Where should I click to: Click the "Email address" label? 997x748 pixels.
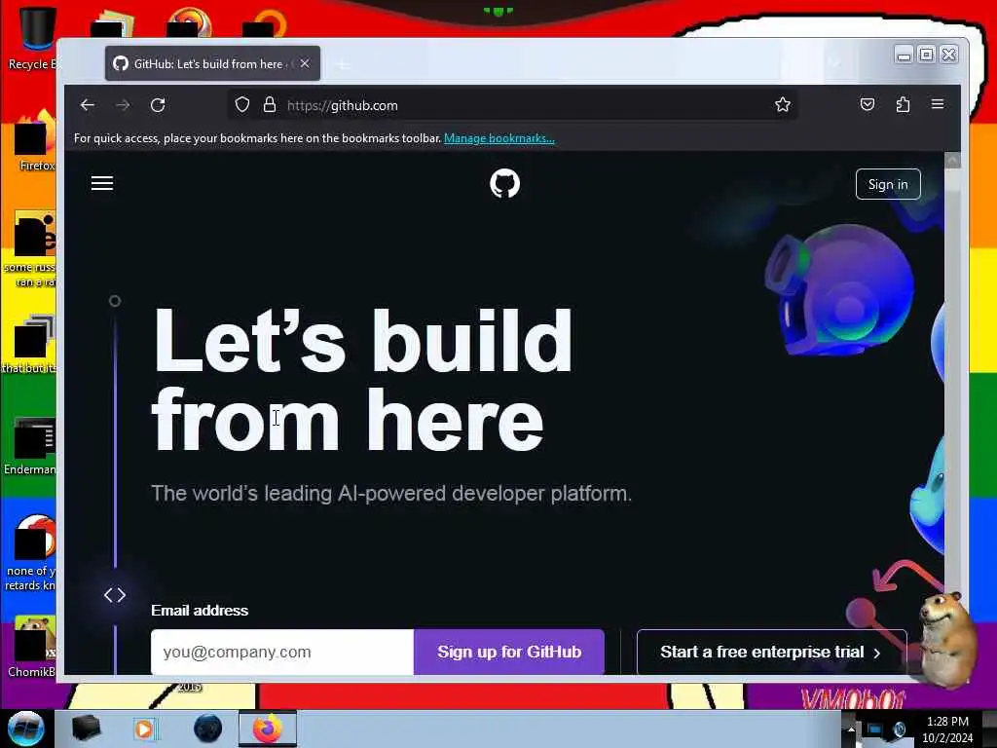(200, 611)
